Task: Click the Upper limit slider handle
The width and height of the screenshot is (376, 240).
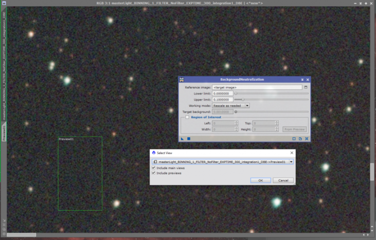Action: [x=243, y=99]
